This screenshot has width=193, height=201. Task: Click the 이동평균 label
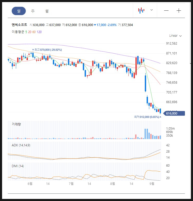pos(18,32)
